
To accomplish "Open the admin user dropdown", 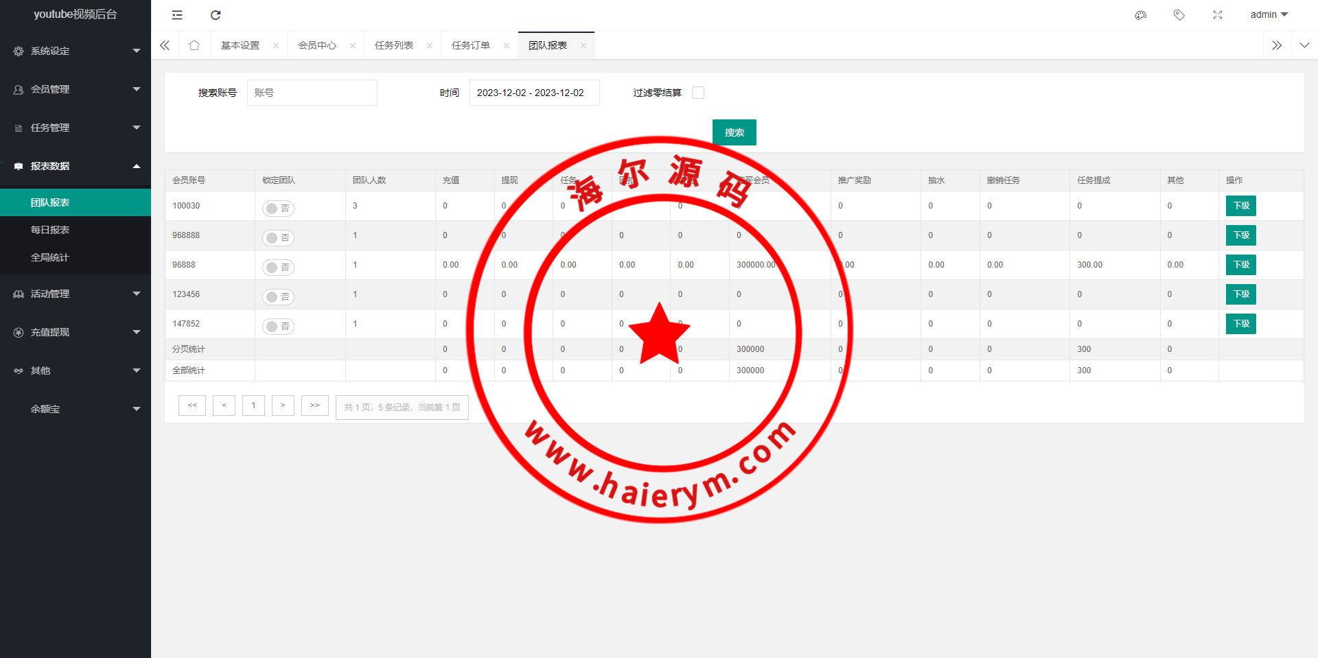I will [1269, 14].
